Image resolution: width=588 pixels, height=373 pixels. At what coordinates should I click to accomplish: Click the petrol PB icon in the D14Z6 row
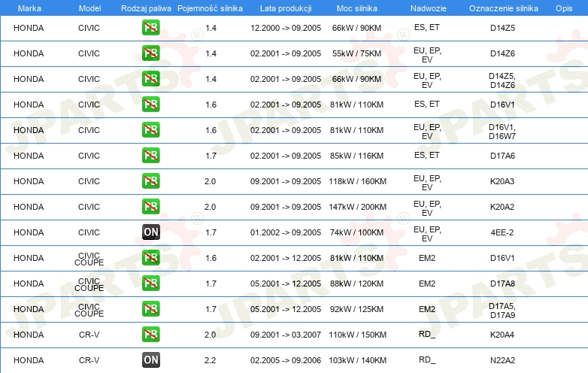coord(150,54)
